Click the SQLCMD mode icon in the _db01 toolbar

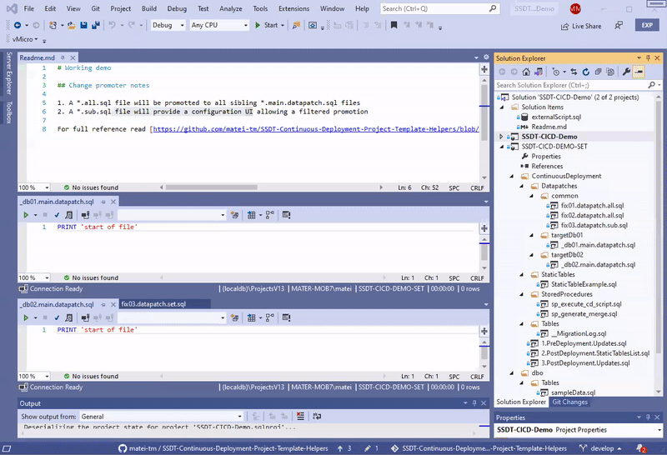tap(286, 215)
